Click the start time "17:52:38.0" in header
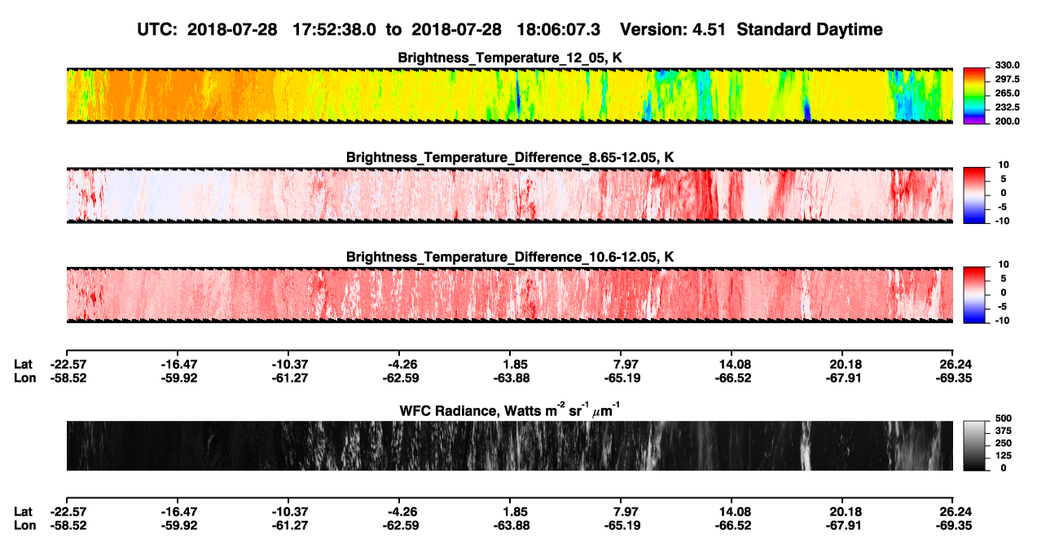 336,29
